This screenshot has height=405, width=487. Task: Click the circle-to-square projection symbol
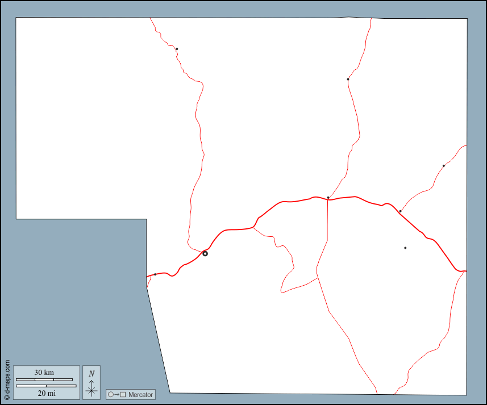[x=116, y=394]
